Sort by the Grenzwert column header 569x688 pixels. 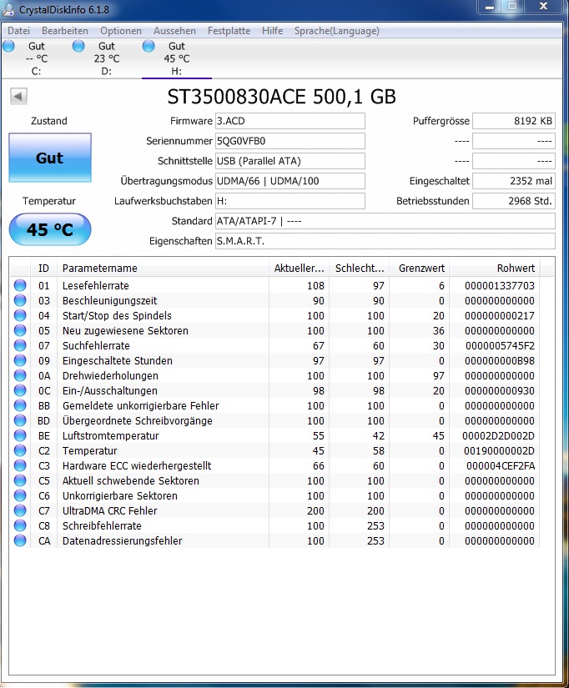[420, 268]
